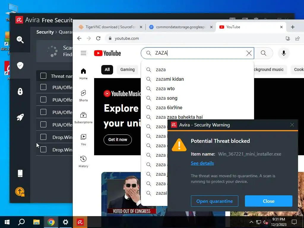Click Chrome install/download icon in address bar
Viewport: 304px width, 228px height.
(x=288, y=38)
